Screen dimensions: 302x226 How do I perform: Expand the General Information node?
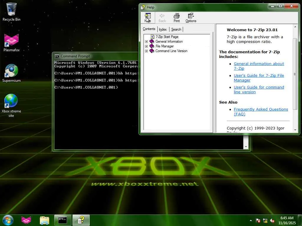146,41
